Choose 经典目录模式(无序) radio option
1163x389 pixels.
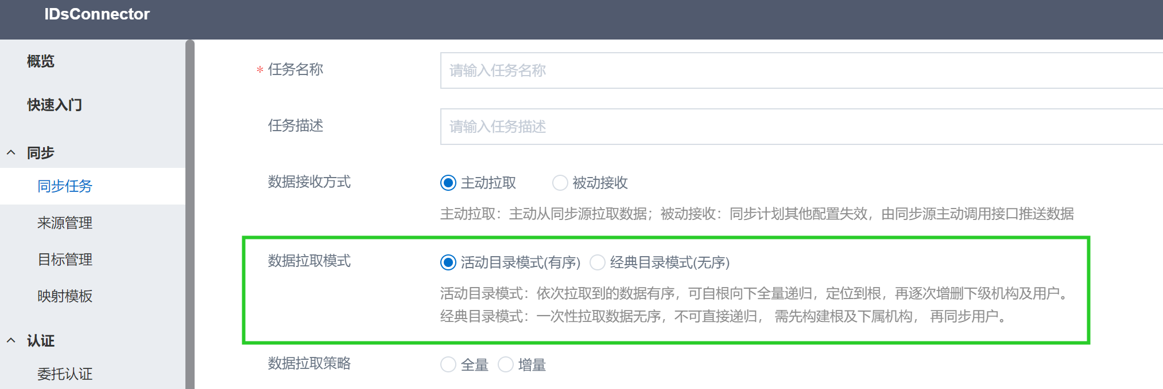(x=598, y=262)
